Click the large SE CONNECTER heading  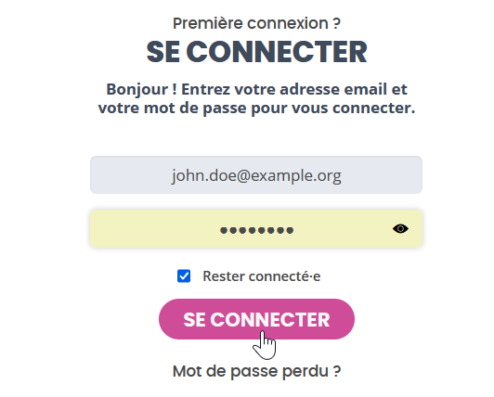(x=256, y=52)
